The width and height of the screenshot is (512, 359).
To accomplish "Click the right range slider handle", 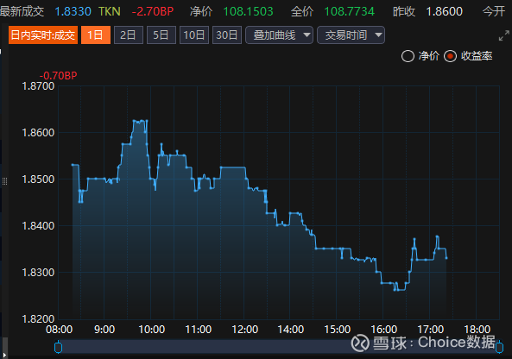I will 499,347.
